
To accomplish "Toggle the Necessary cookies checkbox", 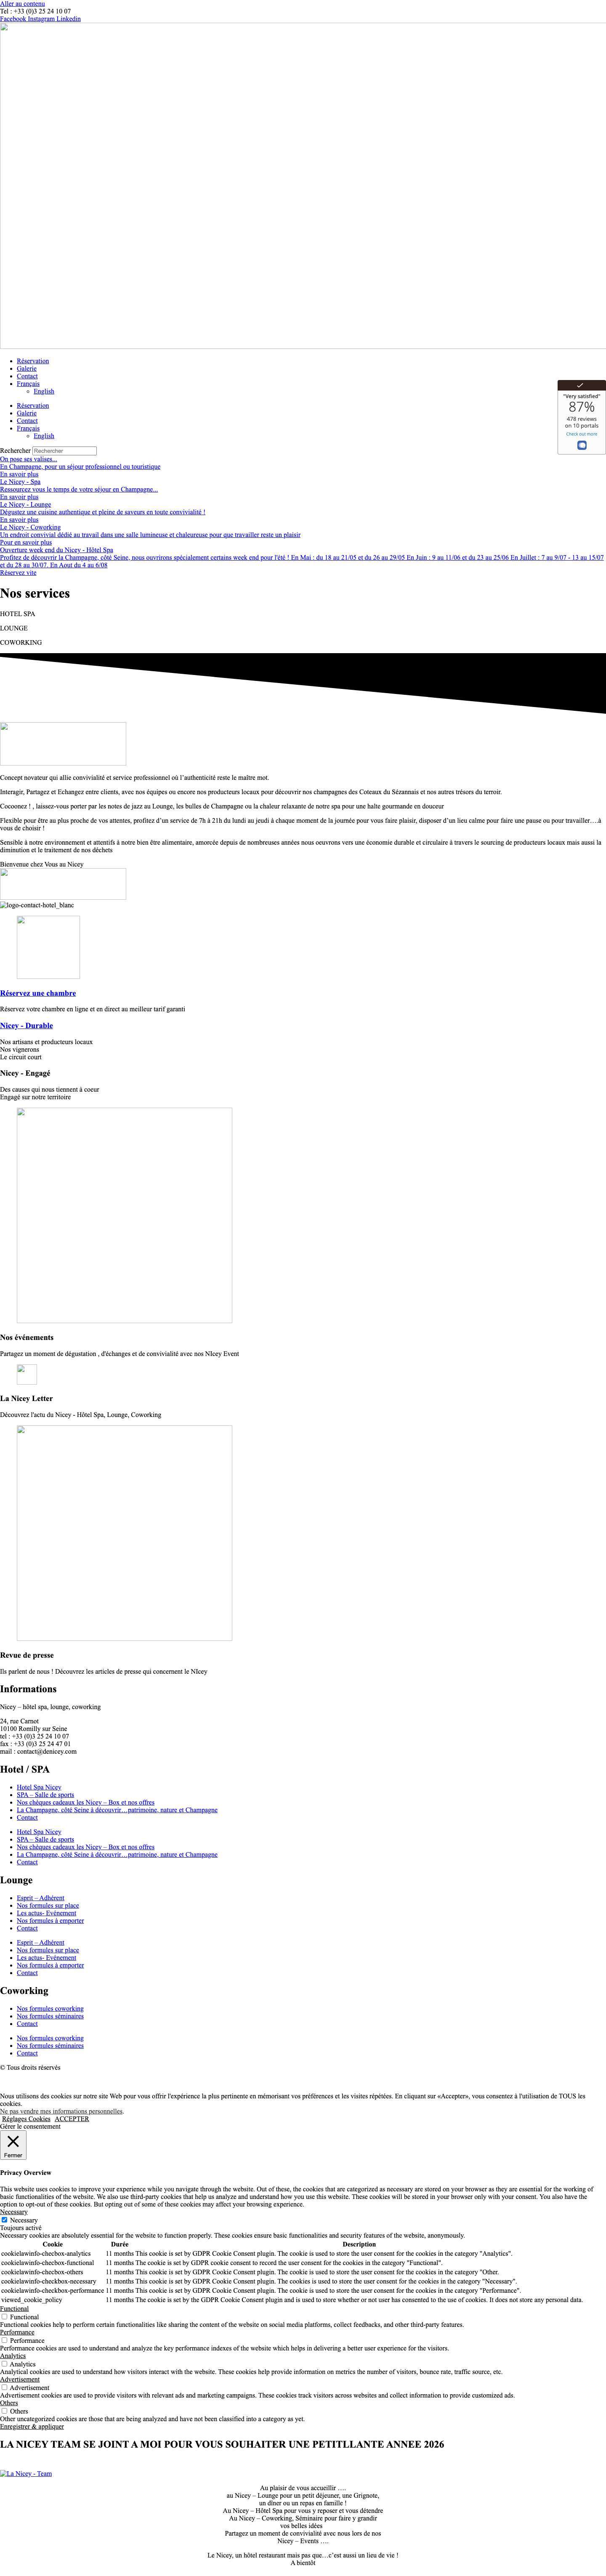I will (5, 2220).
